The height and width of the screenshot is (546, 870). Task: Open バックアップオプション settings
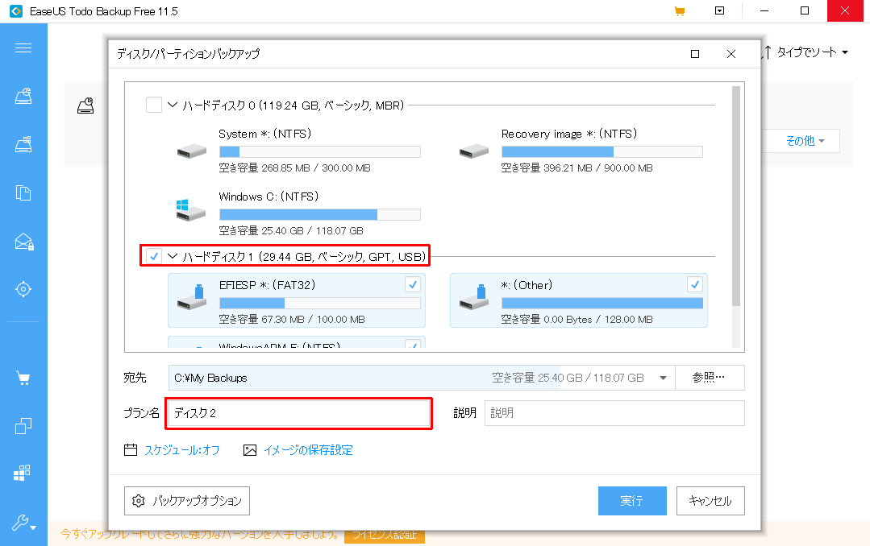(187, 501)
